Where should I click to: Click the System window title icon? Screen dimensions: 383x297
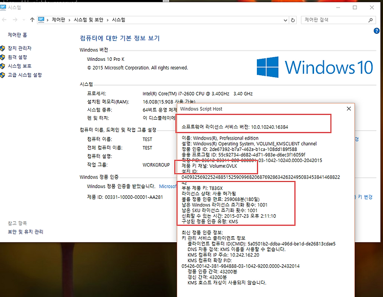(x=3, y=7)
